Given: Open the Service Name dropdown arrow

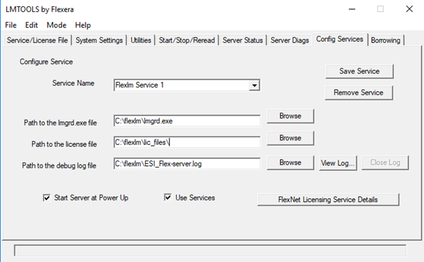Looking at the screenshot, I should click(254, 85).
